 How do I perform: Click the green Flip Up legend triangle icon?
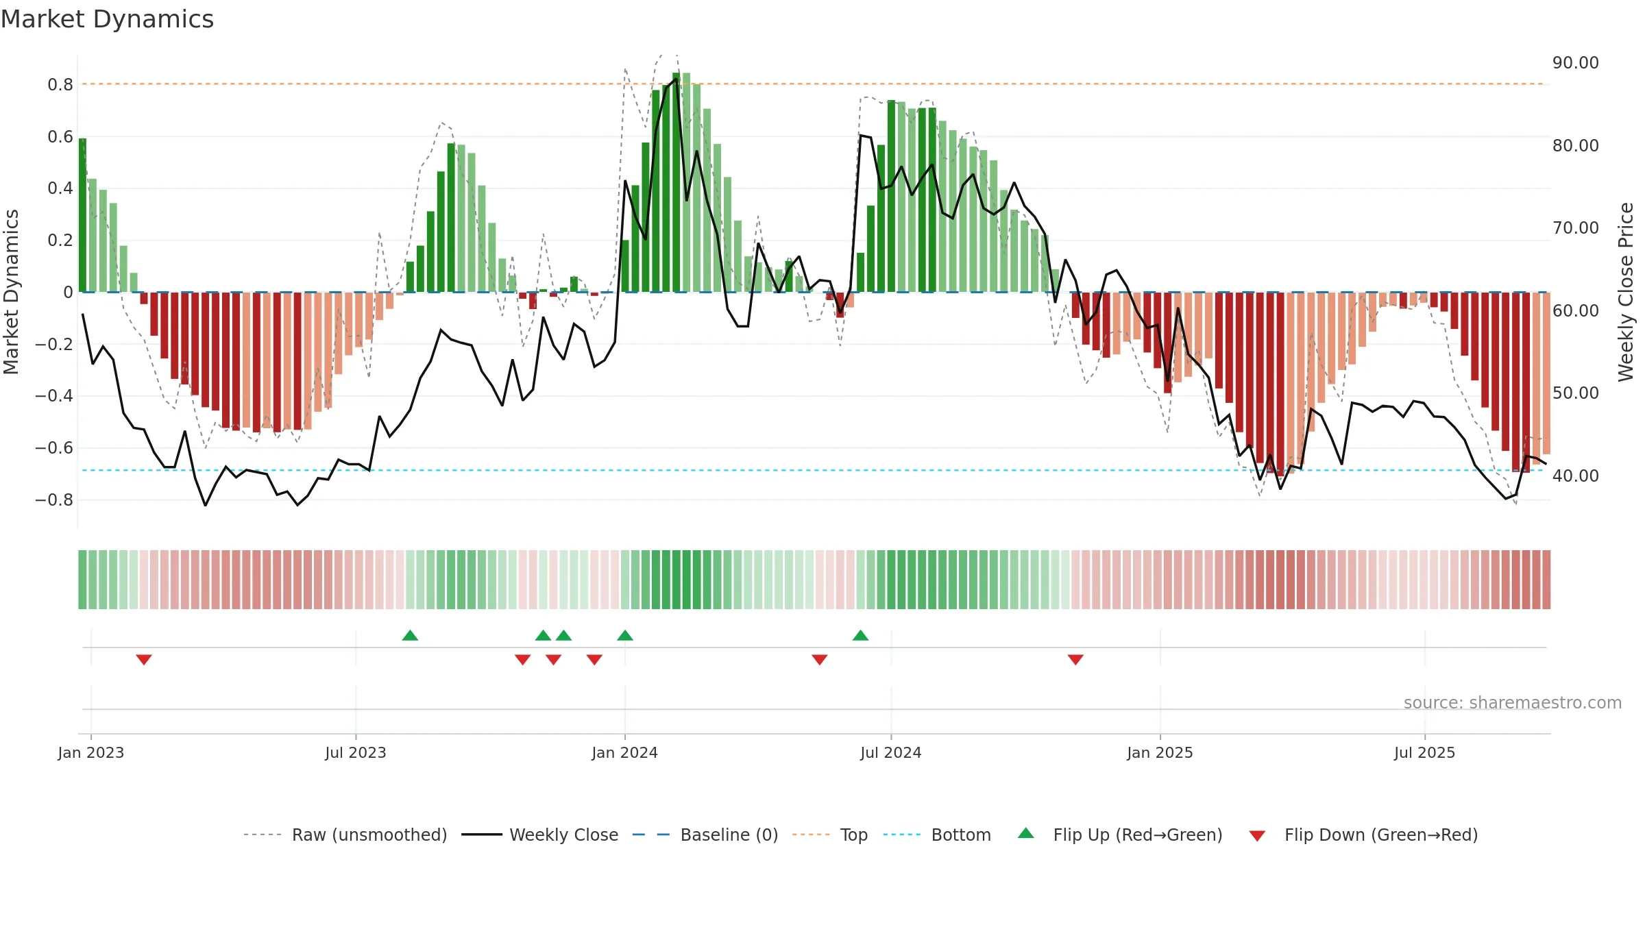[1026, 833]
